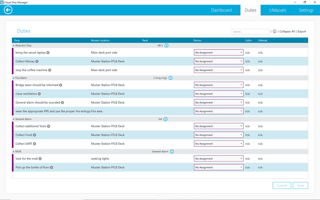The image size is (320, 200).
Task: Click star icon beside close ventilation
Action: pyautogui.click(x=39, y=94)
